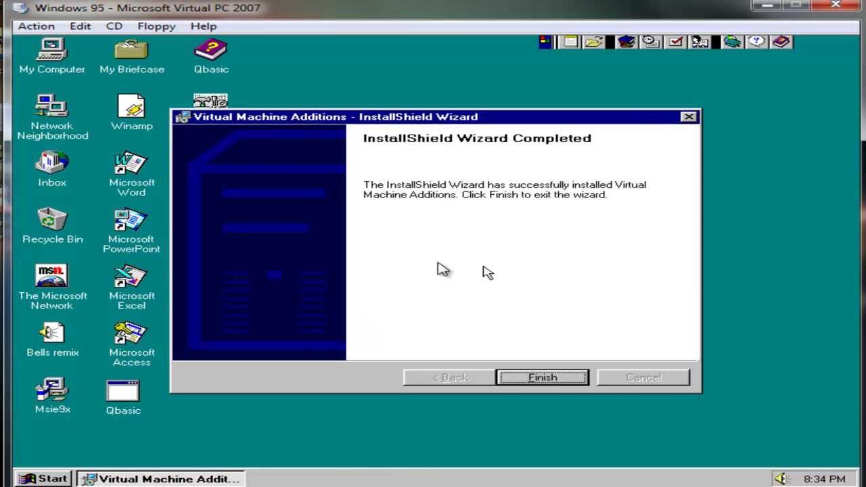Click the globe and books shortcut icon
The image size is (866, 487).
[x=732, y=42]
